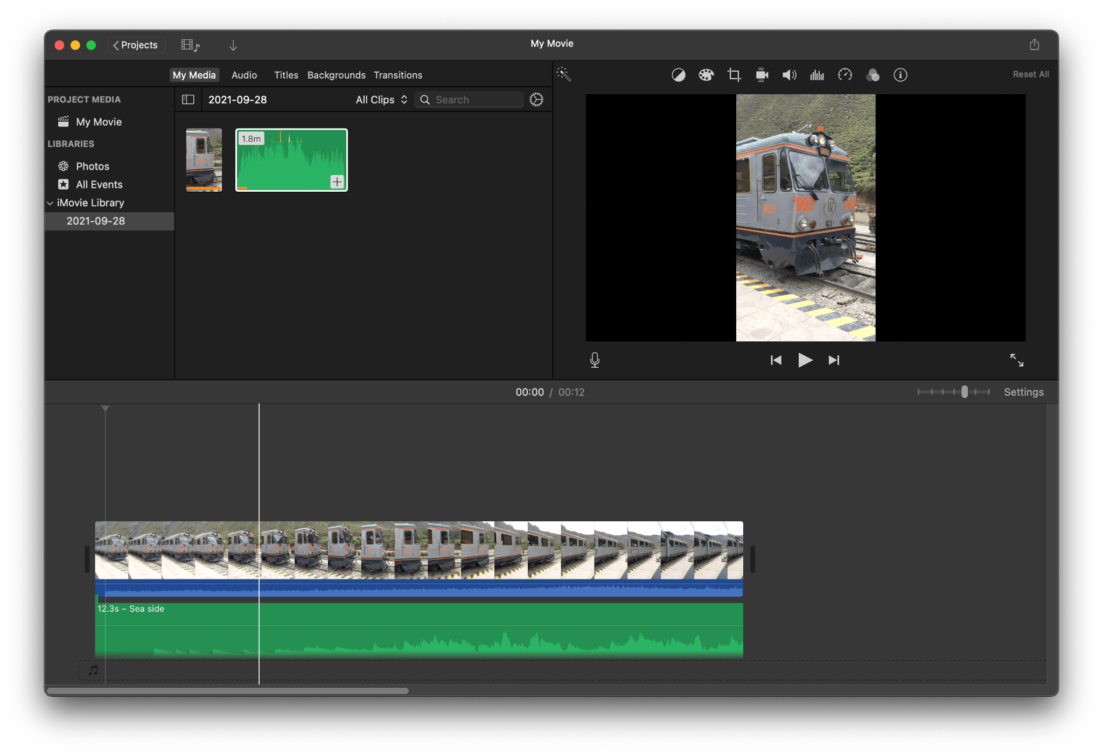The width and height of the screenshot is (1103, 755).
Task: Switch to the Audio tab
Action: (x=243, y=74)
